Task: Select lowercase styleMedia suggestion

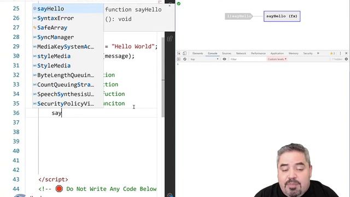Action: pos(68,56)
